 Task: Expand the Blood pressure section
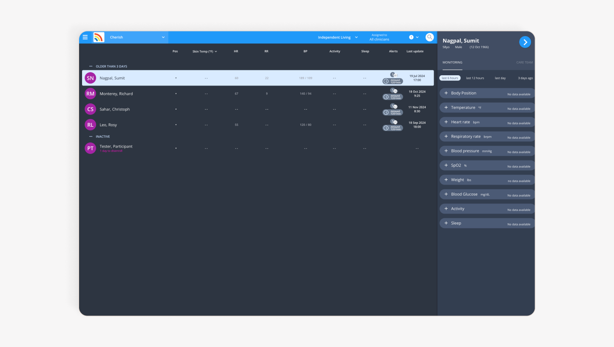click(x=487, y=151)
